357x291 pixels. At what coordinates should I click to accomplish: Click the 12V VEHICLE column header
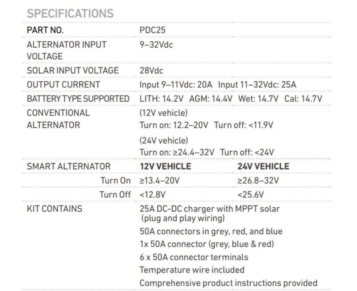click(165, 166)
